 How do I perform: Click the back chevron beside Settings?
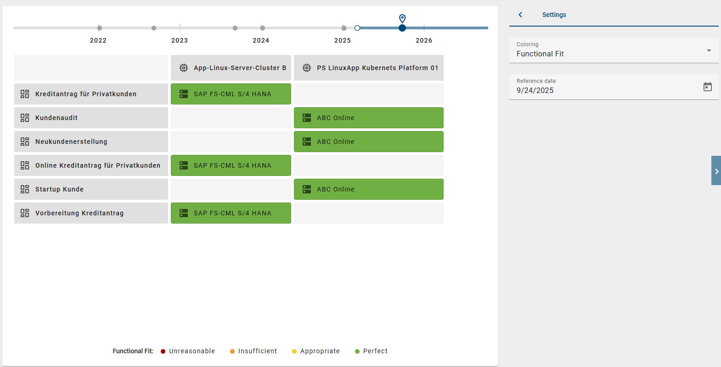[520, 15]
